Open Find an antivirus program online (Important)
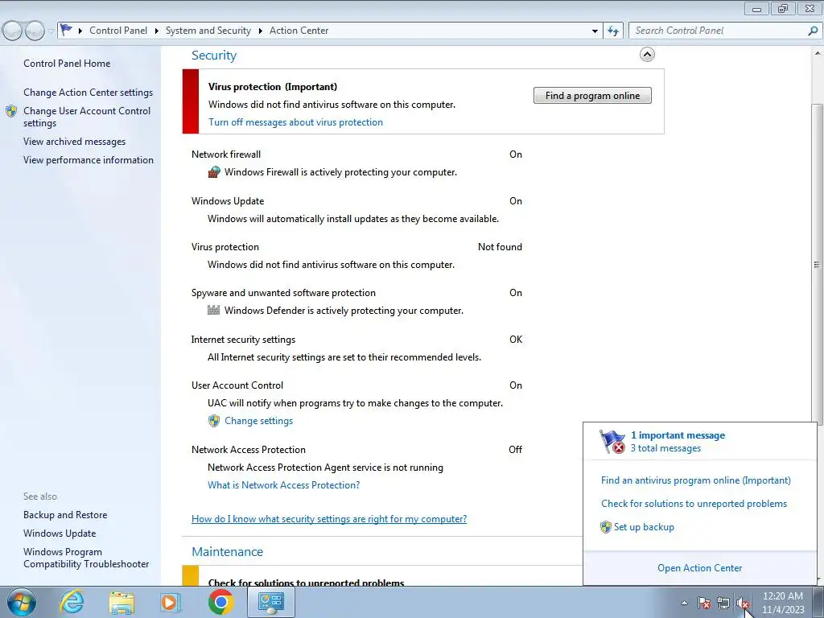The width and height of the screenshot is (824, 618). (x=696, y=480)
